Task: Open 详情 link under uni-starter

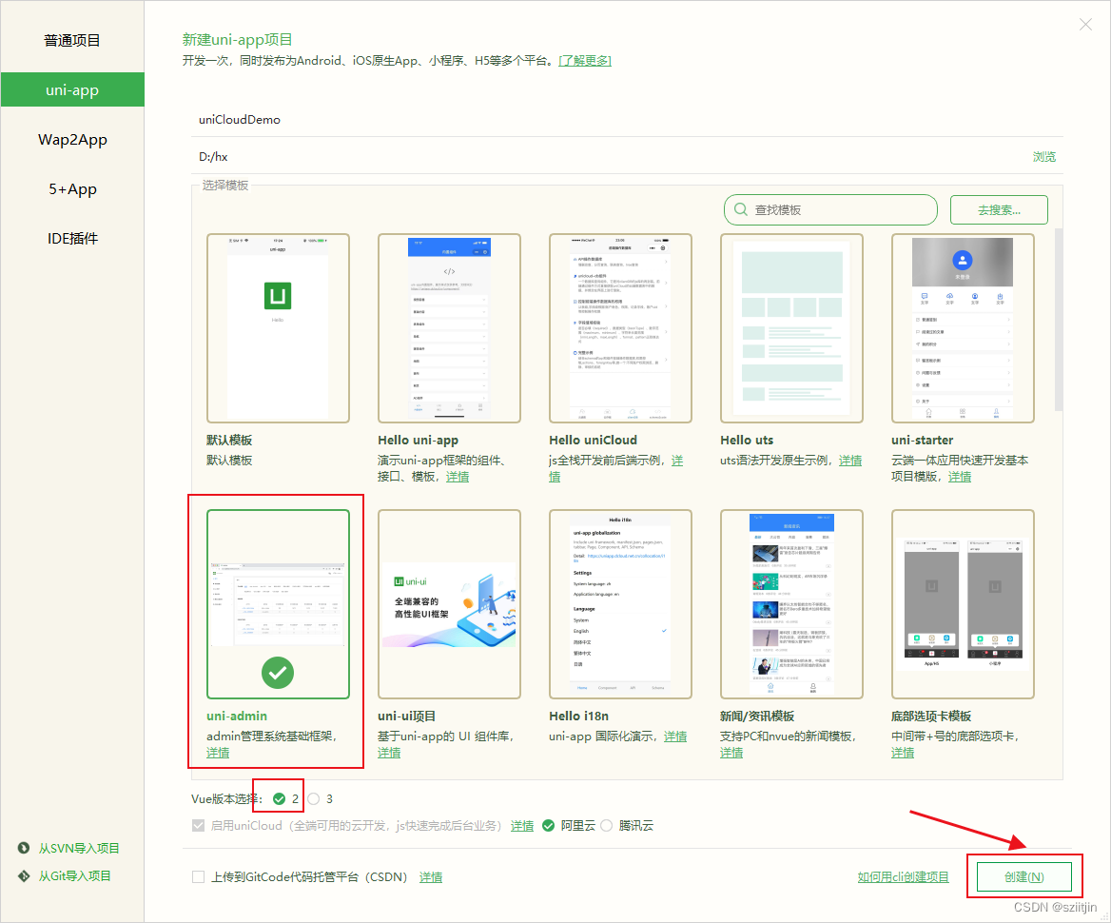Action: (960, 477)
